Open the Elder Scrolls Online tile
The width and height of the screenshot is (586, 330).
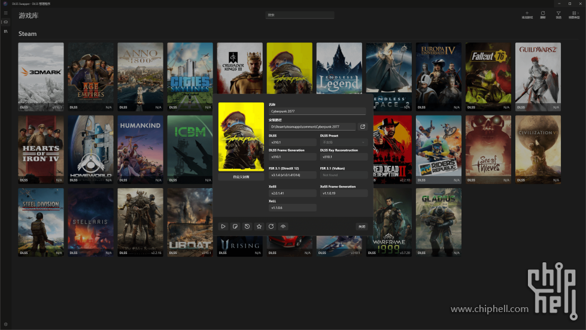(x=140, y=222)
